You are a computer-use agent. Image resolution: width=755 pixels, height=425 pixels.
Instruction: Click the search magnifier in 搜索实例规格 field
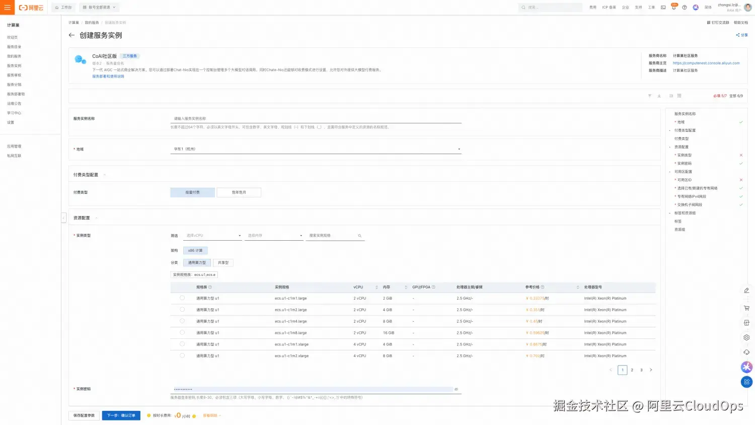(x=359, y=236)
